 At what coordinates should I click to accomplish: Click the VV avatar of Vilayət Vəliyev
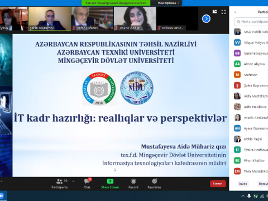(237, 42)
